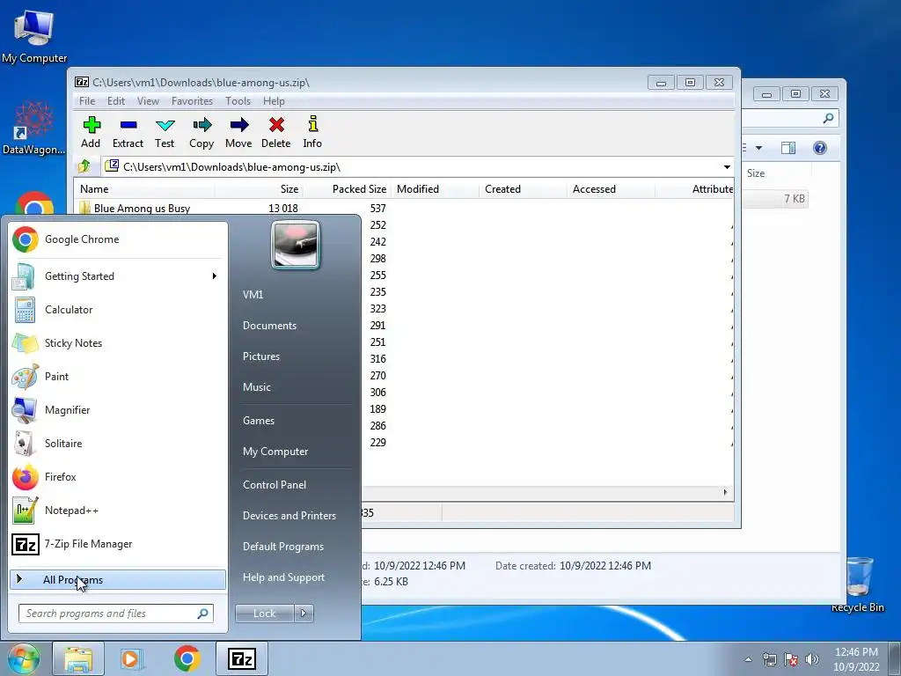Select the Blue Among us Busy folder row
Screen dimensions: 901x676
[232, 208]
